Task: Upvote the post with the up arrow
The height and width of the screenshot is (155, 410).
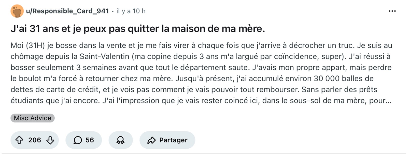Action: click(x=19, y=140)
